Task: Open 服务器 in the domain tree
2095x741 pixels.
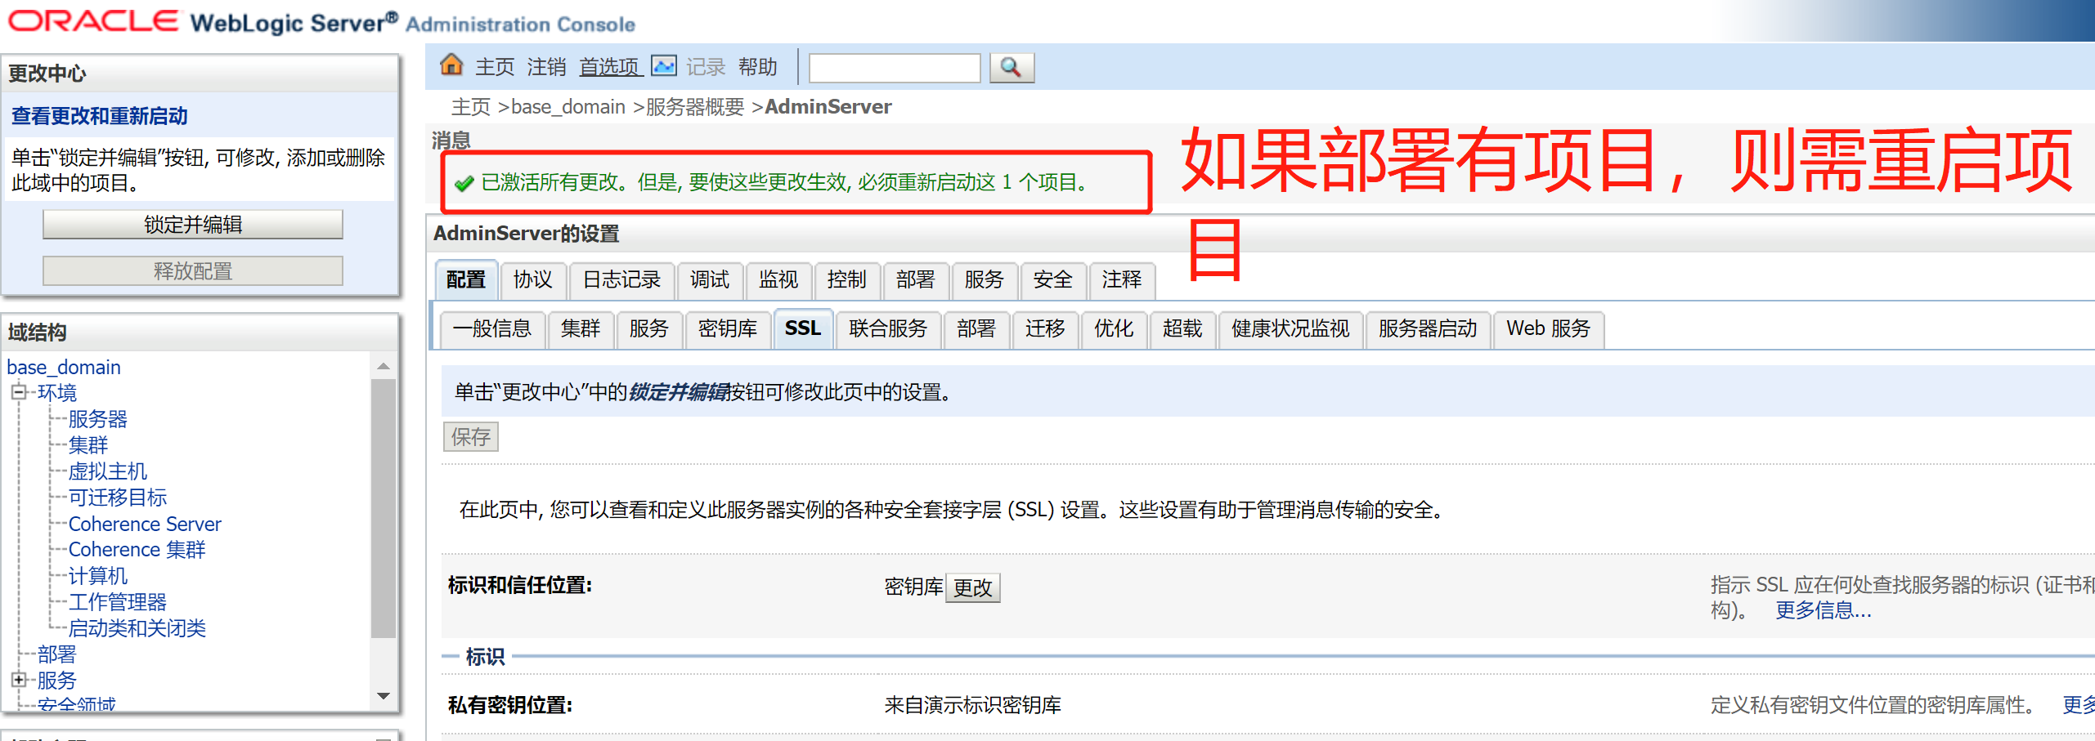Action: (98, 419)
